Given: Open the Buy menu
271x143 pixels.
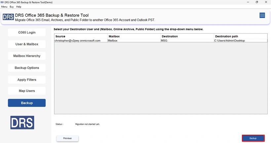Looking at the screenshot, I should [x=12, y=7].
